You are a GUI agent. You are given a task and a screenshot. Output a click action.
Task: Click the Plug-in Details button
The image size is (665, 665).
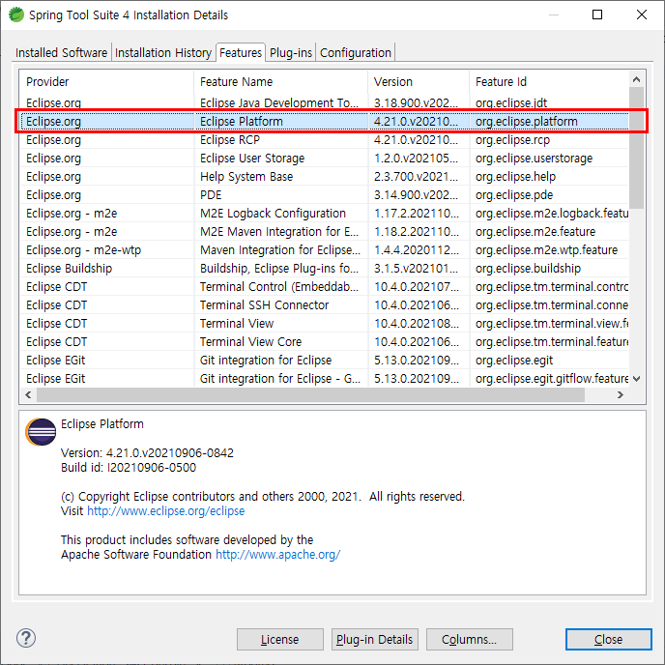(x=374, y=639)
